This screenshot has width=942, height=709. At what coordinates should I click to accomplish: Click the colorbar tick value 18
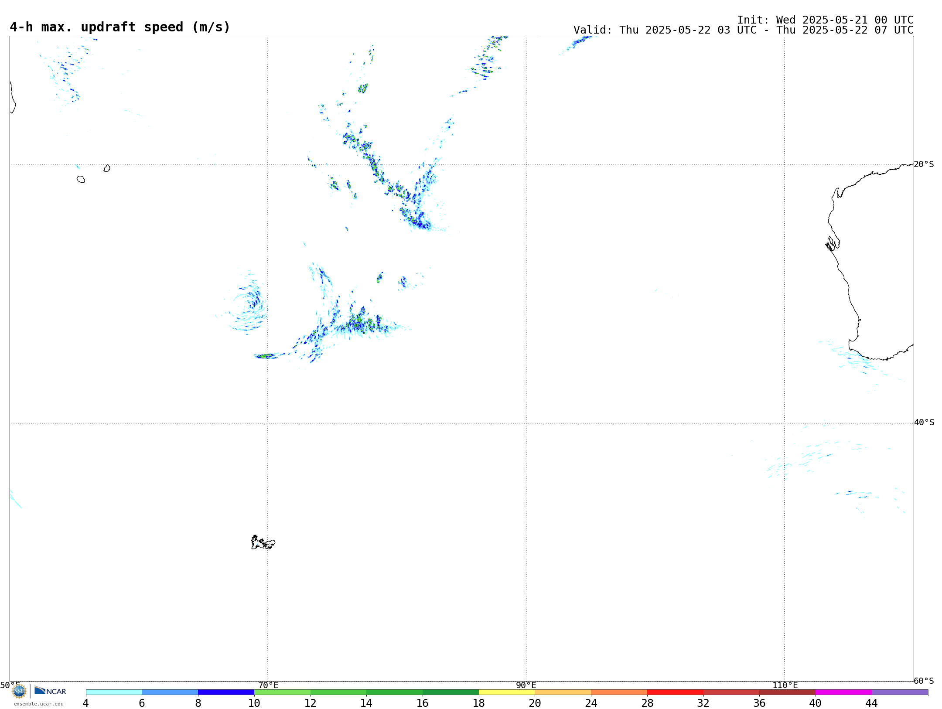(x=478, y=703)
